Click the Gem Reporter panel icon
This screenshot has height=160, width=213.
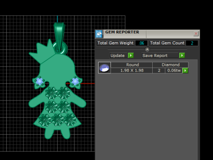(99, 34)
